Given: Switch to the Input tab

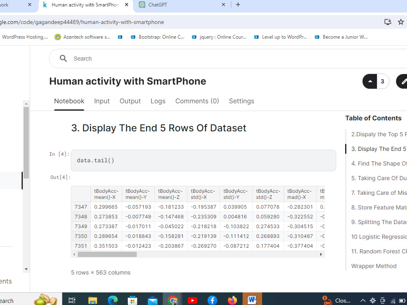Looking at the screenshot, I should click(102, 101).
